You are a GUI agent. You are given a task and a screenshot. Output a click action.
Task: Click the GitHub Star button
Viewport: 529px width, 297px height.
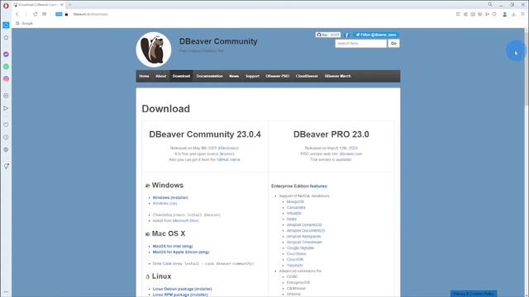328,35
